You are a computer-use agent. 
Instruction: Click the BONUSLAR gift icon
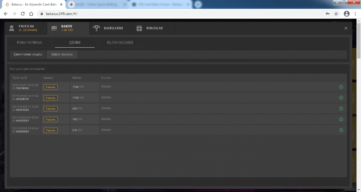(x=139, y=28)
